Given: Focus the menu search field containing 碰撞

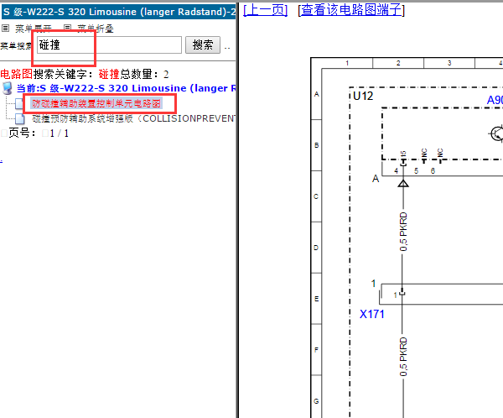Looking at the screenshot, I should click(109, 45).
